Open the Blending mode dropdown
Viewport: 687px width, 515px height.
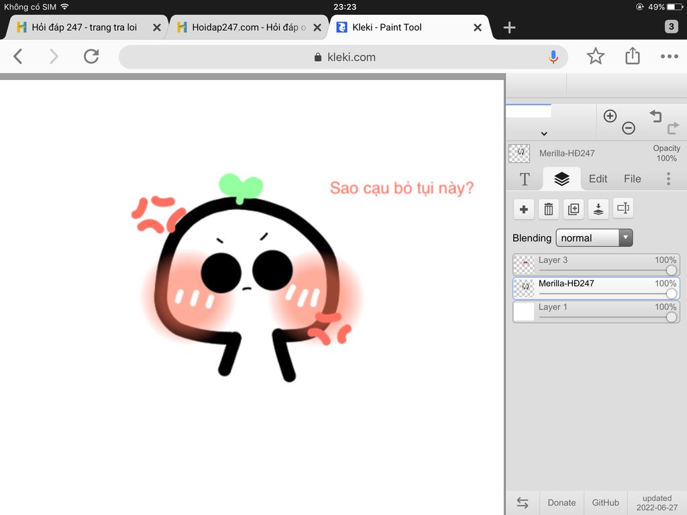click(x=594, y=238)
